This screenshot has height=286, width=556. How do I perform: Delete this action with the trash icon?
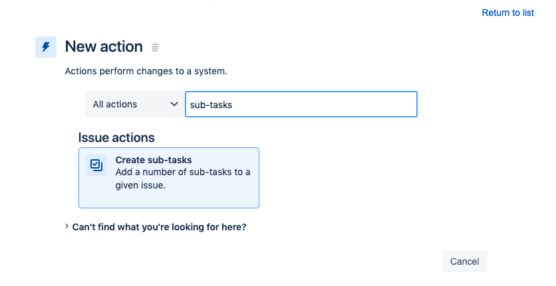pyautogui.click(x=155, y=47)
